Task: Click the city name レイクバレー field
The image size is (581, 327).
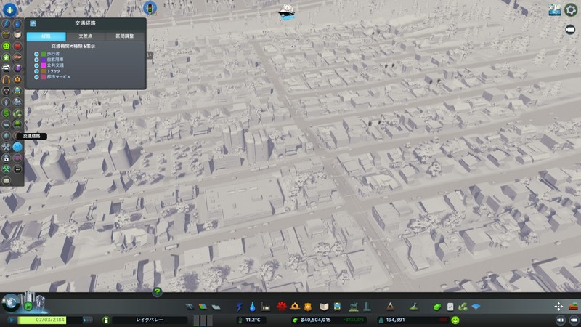Action: (150, 320)
